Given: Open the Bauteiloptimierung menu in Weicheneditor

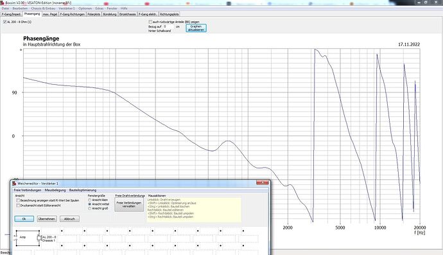Looking at the screenshot, I should pyautogui.click(x=83, y=190).
